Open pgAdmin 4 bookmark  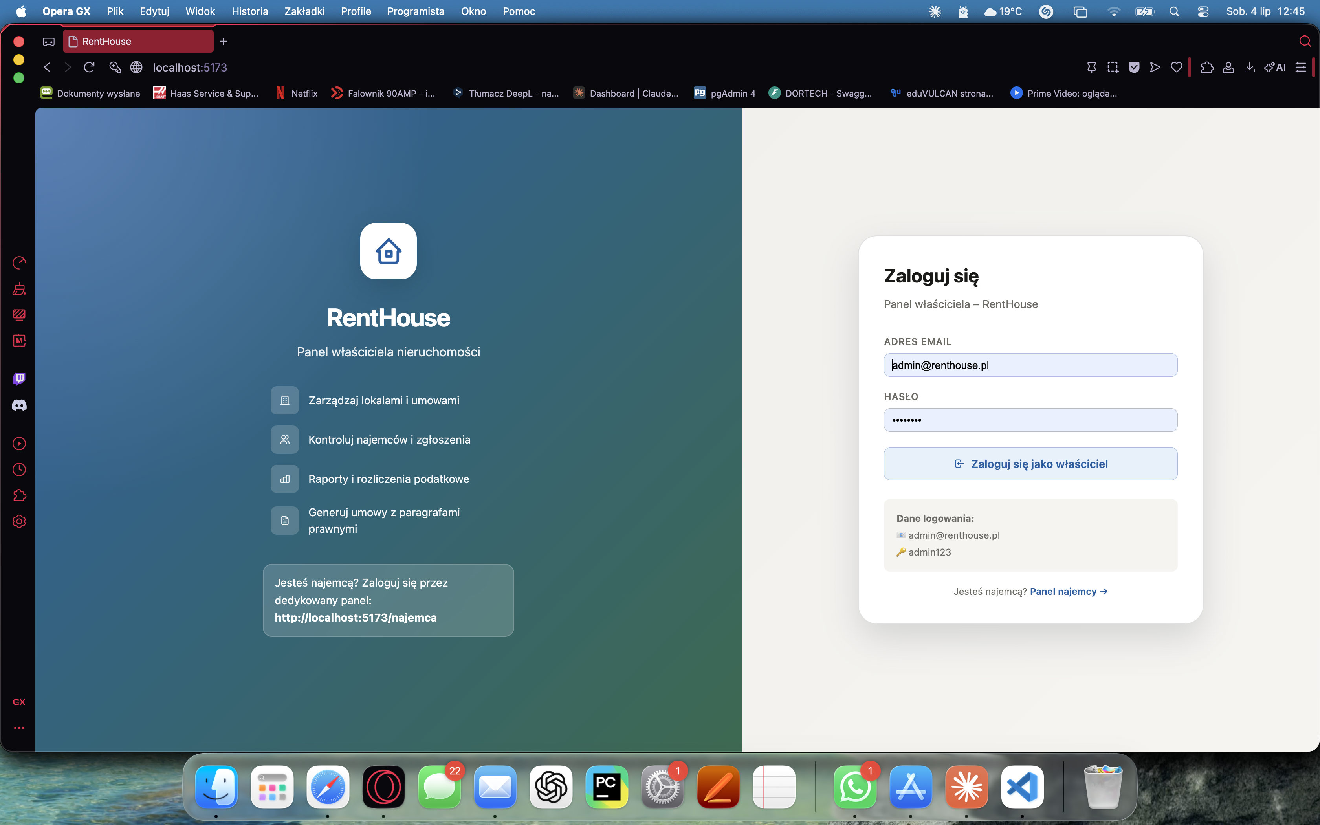[725, 93]
